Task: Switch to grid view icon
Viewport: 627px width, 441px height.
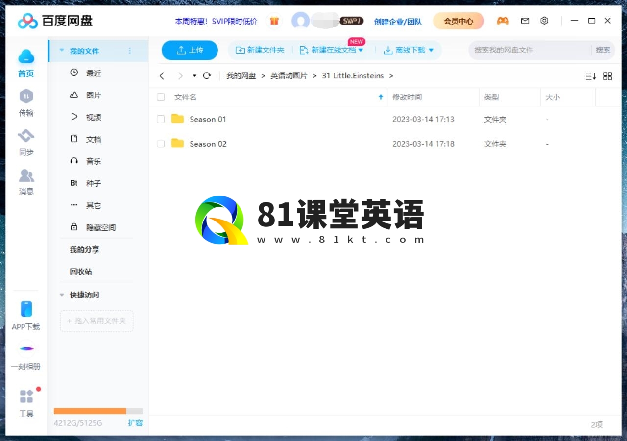Action: (x=607, y=76)
